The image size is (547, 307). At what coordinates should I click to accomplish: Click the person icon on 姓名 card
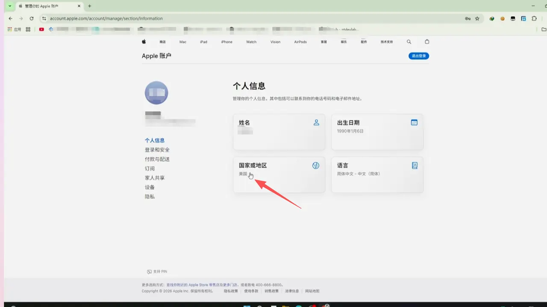coord(316,122)
